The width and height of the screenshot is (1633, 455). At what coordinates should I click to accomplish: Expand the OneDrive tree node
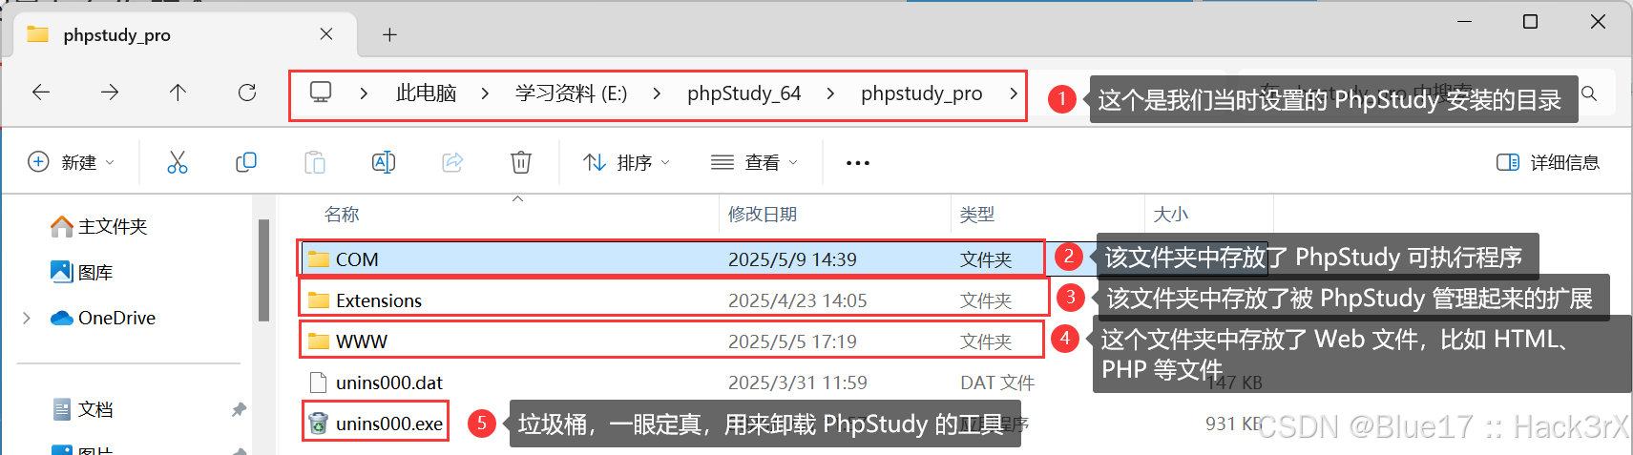click(26, 318)
